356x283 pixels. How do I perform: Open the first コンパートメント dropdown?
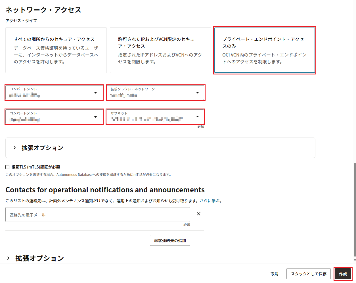[x=54, y=93]
